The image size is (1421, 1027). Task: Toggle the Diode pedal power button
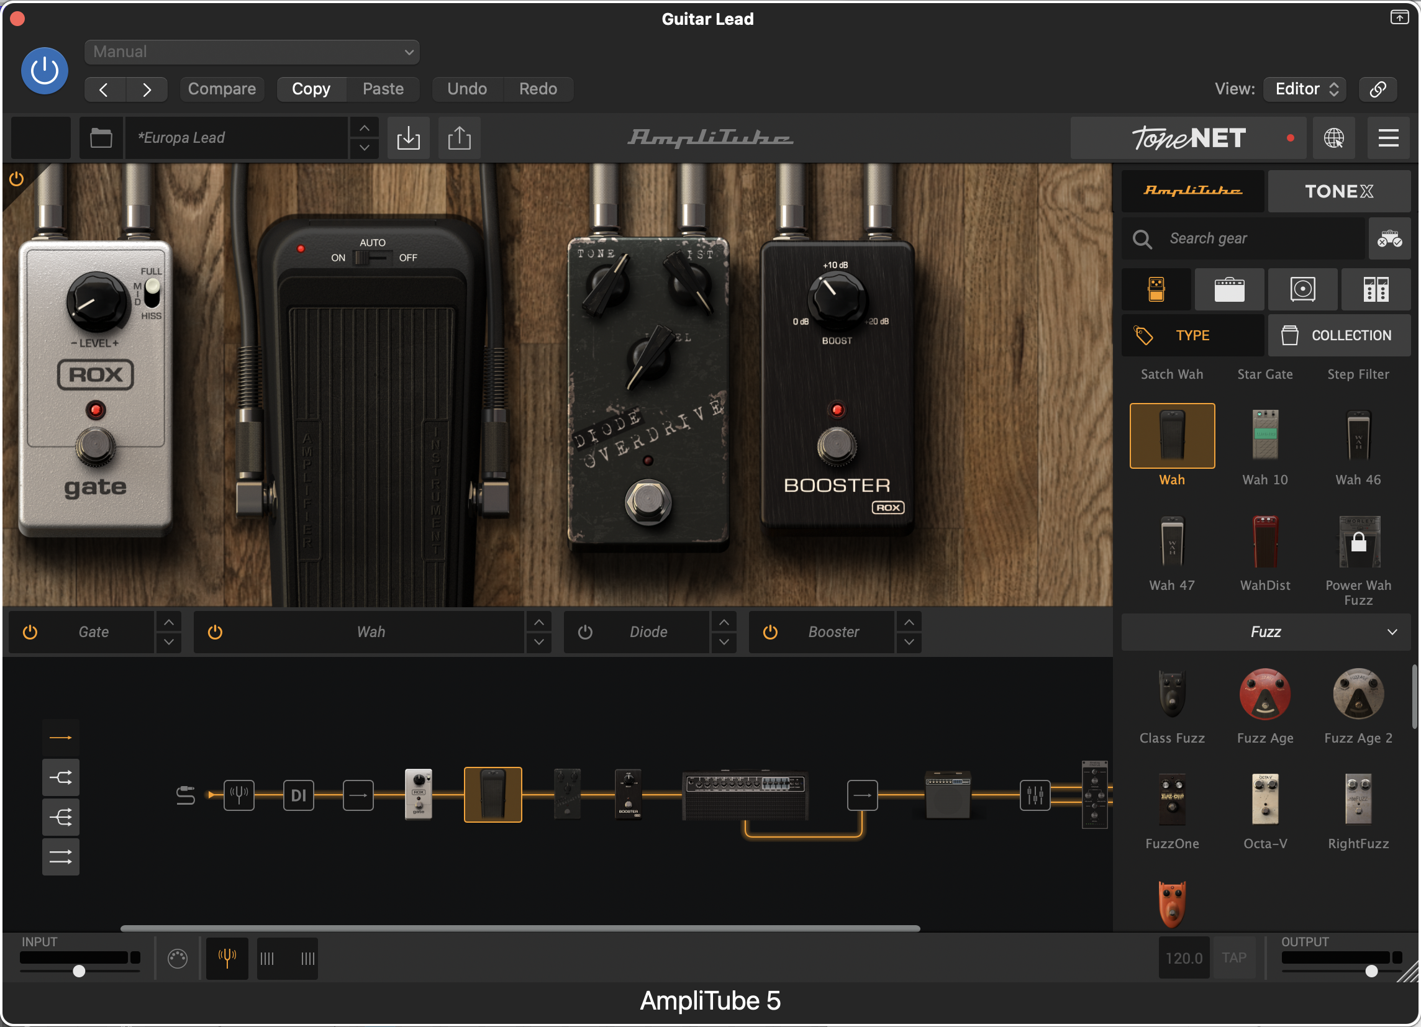[x=585, y=632]
